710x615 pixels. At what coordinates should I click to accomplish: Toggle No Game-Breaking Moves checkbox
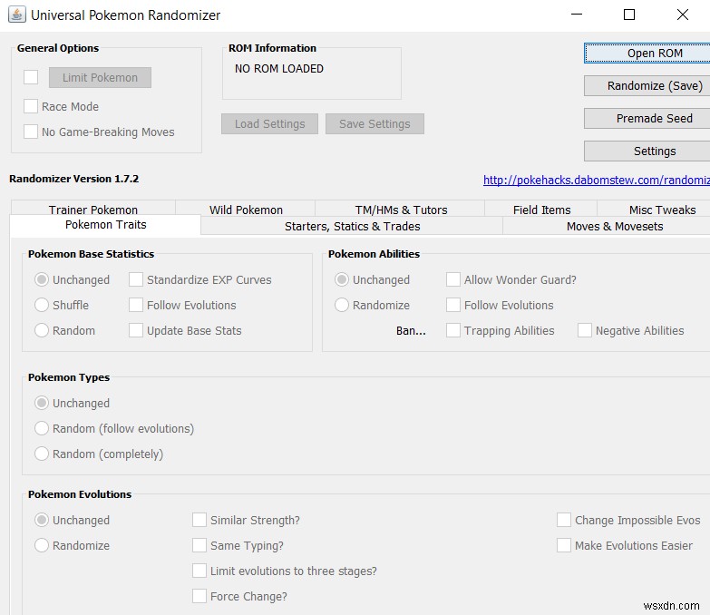point(32,132)
